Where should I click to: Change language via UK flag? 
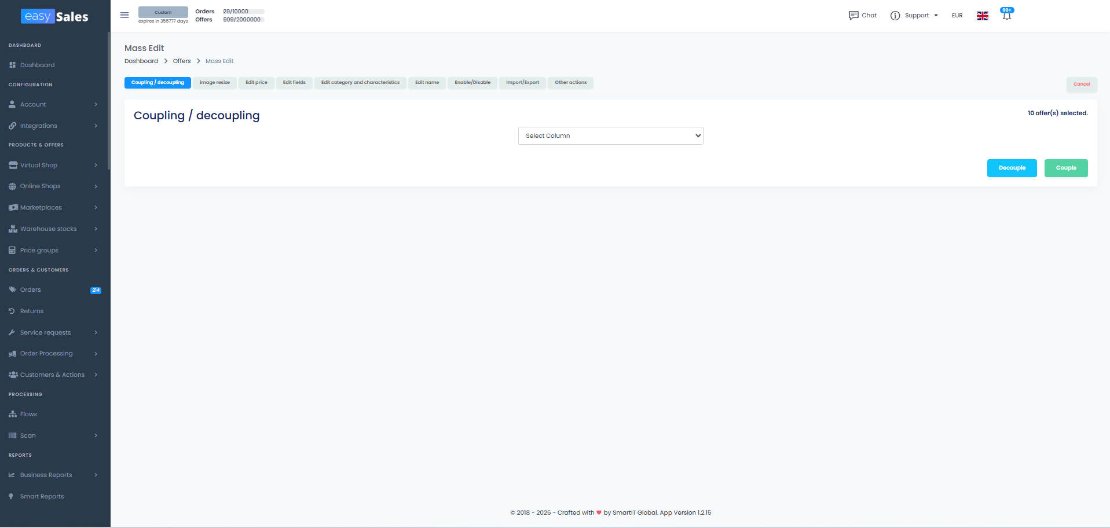click(x=983, y=16)
